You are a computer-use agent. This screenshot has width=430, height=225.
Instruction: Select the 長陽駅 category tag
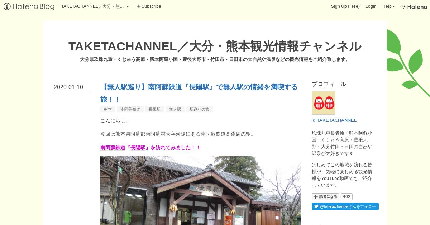pyautogui.click(x=154, y=110)
